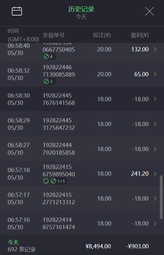Click the vertical scrollbar thumb
The width and height of the screenshot is (164, 255).
(x=161, y=197)
